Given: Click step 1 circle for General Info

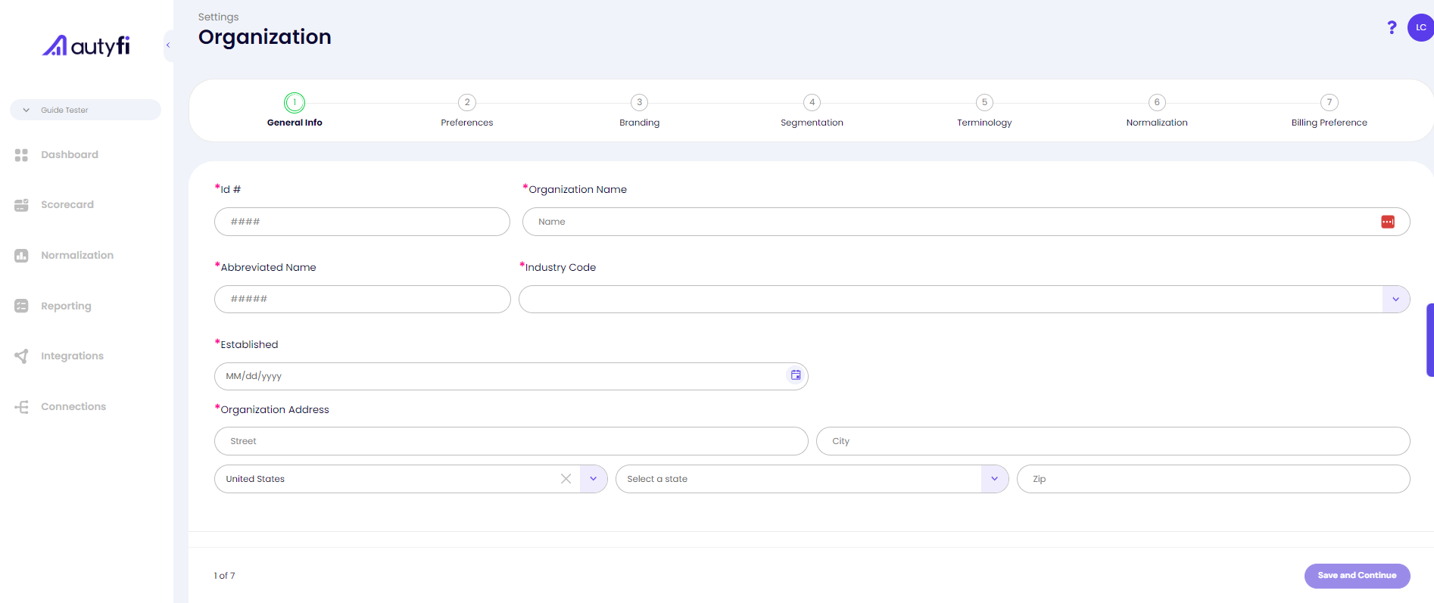Looking at the screenshot, I should pyautogui.click(x=295, y=102).
